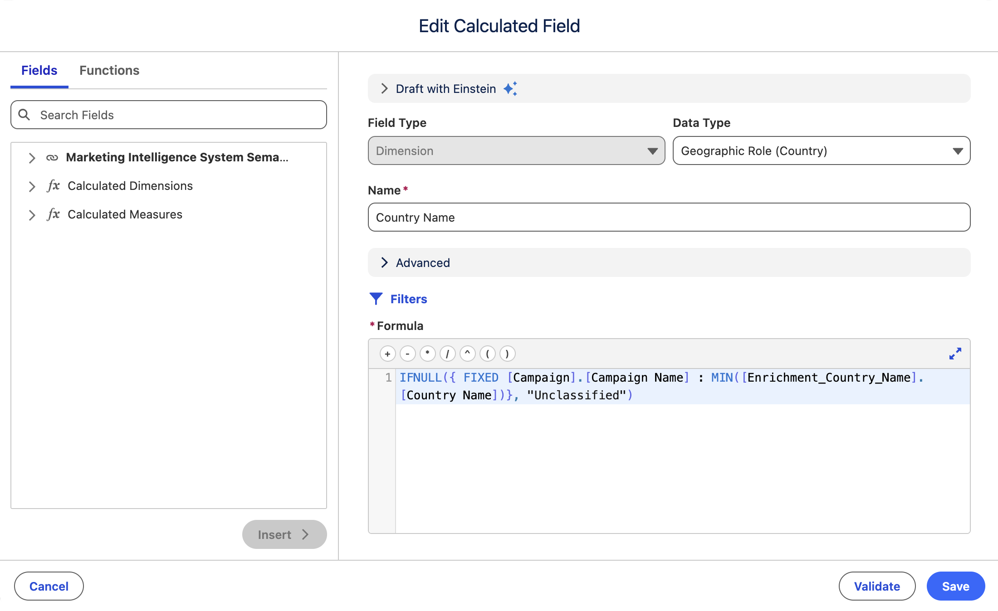Click line number 1 in formula gutter
The height and width of the screenshot is (611, 998).
click(388, 377)
